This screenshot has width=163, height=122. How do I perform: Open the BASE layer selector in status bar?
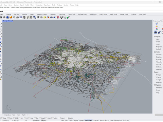pos(44,120)
